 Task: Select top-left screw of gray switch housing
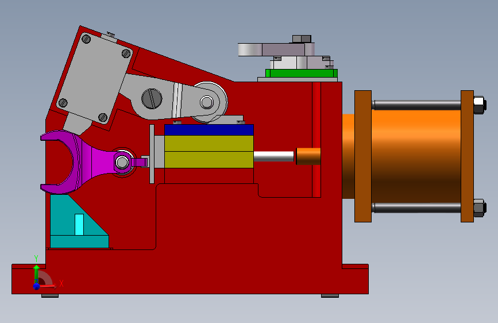[86, 39]
